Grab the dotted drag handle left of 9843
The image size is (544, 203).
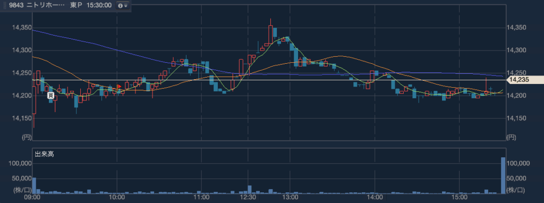point(4,5)
